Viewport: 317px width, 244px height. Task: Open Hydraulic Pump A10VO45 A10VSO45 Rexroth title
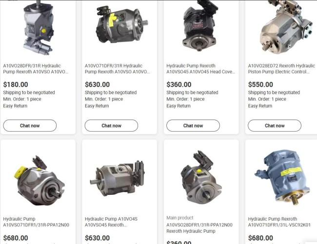tap(111, 222)
